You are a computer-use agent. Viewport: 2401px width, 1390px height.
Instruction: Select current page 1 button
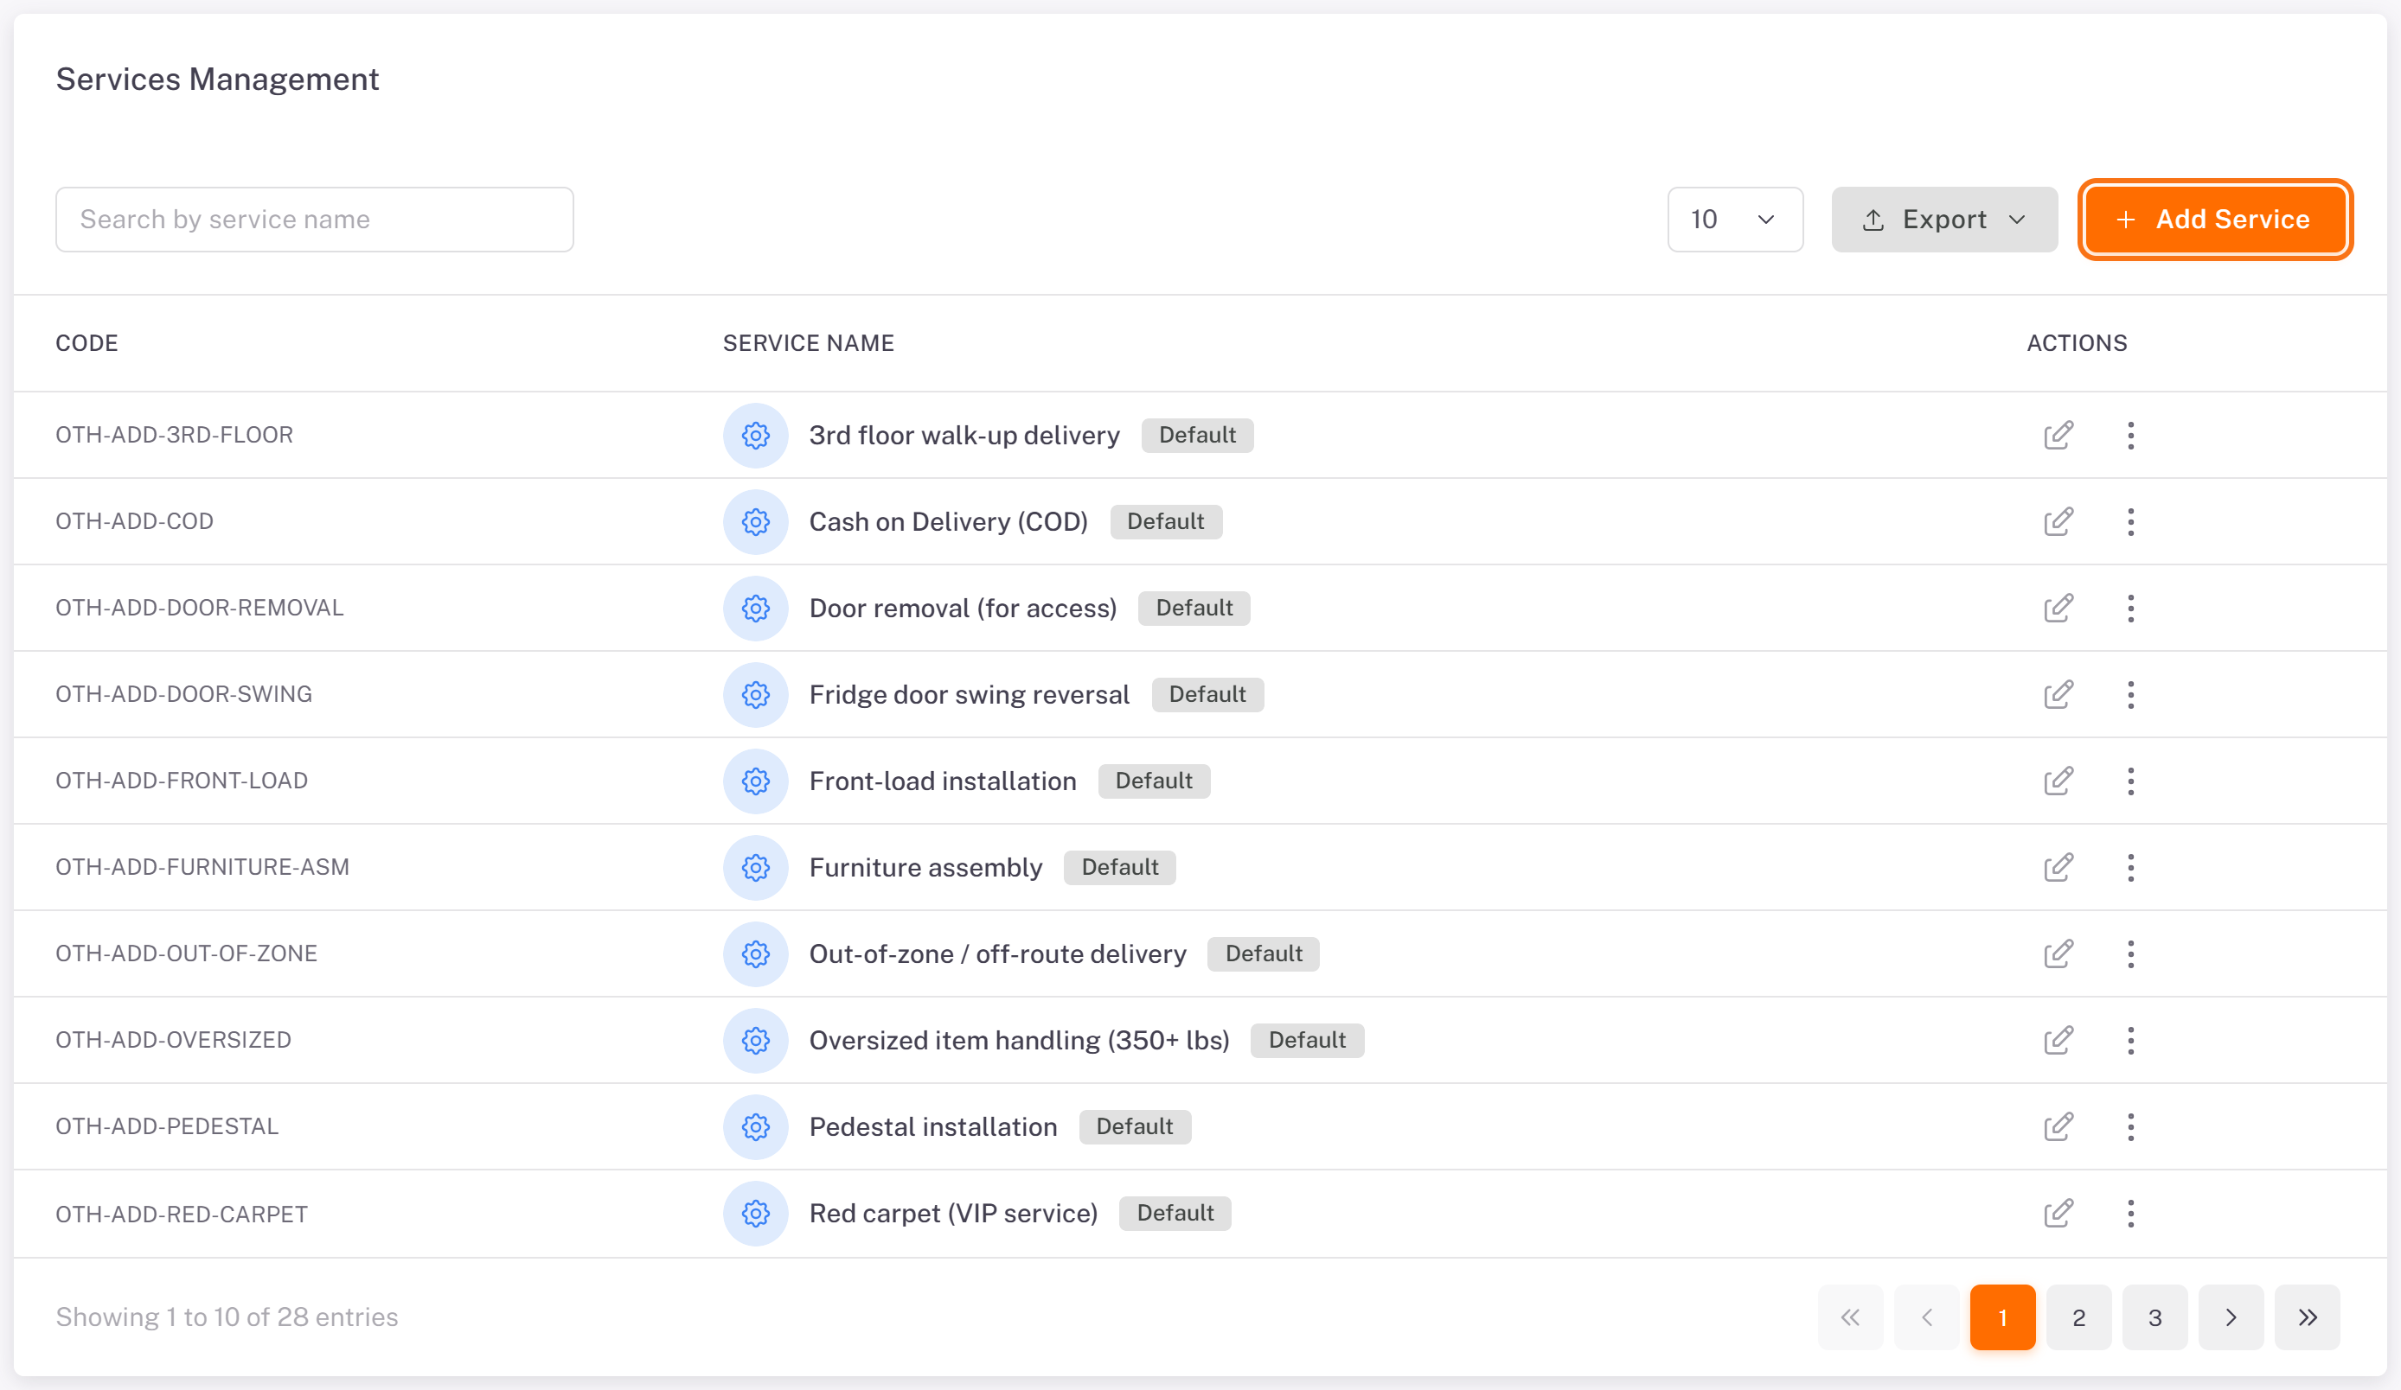point(2003,1317)
